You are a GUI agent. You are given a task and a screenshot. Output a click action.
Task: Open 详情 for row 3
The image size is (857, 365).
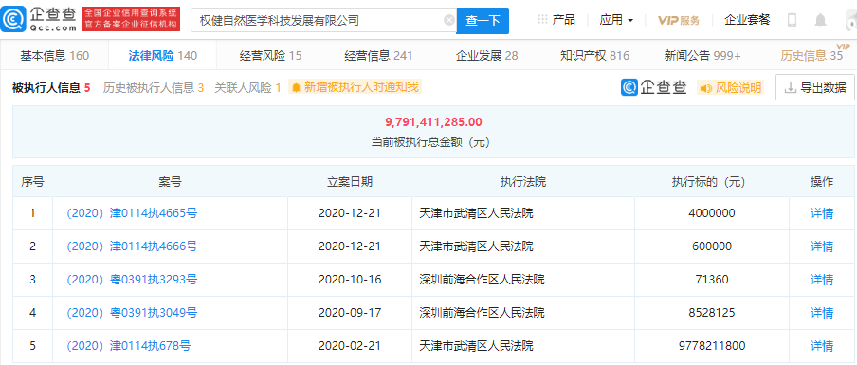tap(822, 280)
